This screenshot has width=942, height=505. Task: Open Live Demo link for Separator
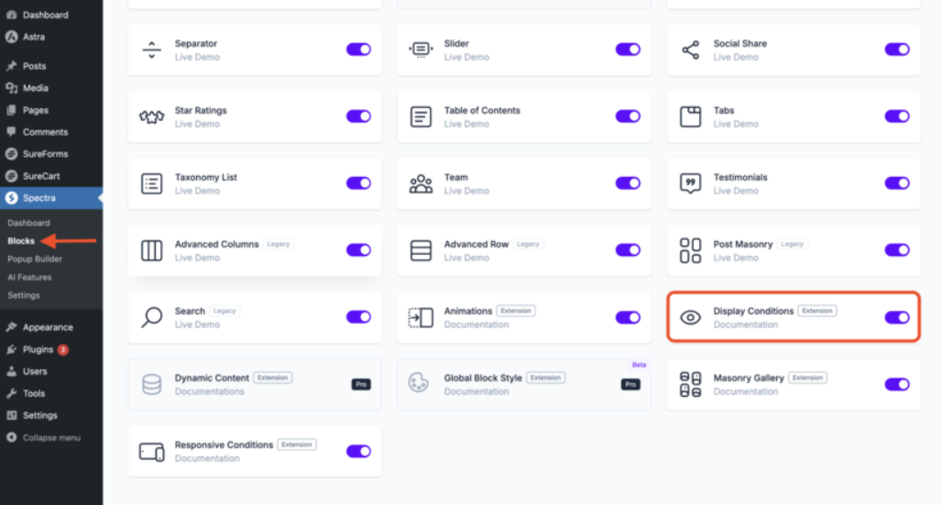[197, 57]
